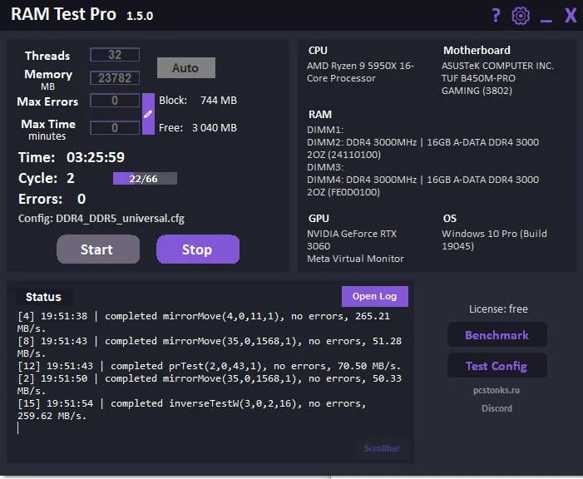
Task: Click the DIMM4 DDR4 3000MHz entry
Action: coord(422,185)
